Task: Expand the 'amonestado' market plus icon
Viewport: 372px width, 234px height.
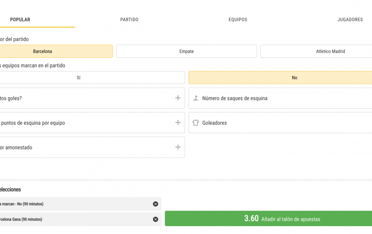Action: [x=178, y=147]
